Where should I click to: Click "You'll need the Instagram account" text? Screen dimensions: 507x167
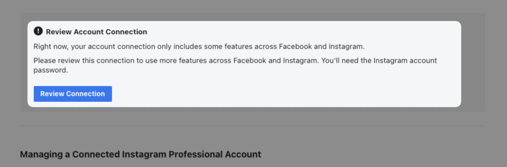[379, 60]
